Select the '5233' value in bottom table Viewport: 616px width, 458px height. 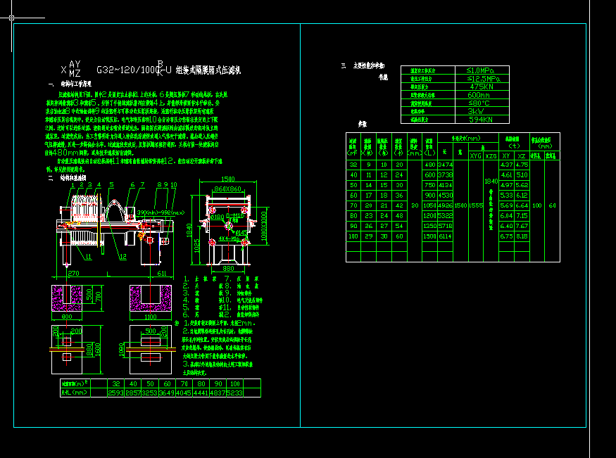click(x=235, y=393)
